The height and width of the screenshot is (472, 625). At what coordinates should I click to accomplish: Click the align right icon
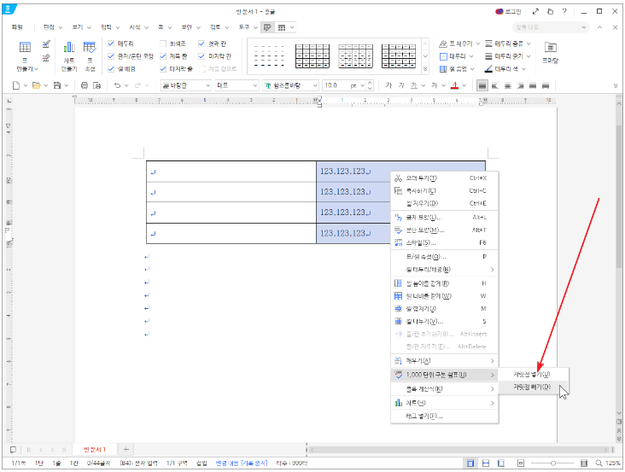(x=520, y=85)
